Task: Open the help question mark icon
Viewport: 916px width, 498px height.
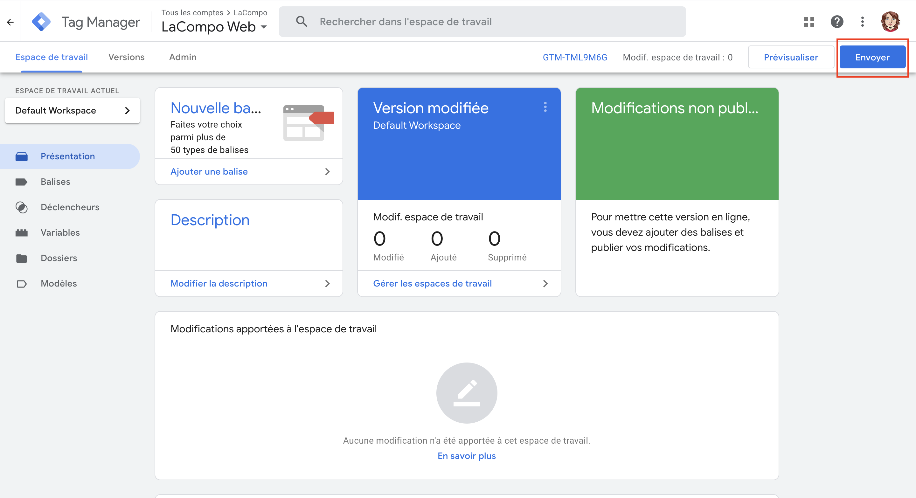Action: tap(837, 22)
